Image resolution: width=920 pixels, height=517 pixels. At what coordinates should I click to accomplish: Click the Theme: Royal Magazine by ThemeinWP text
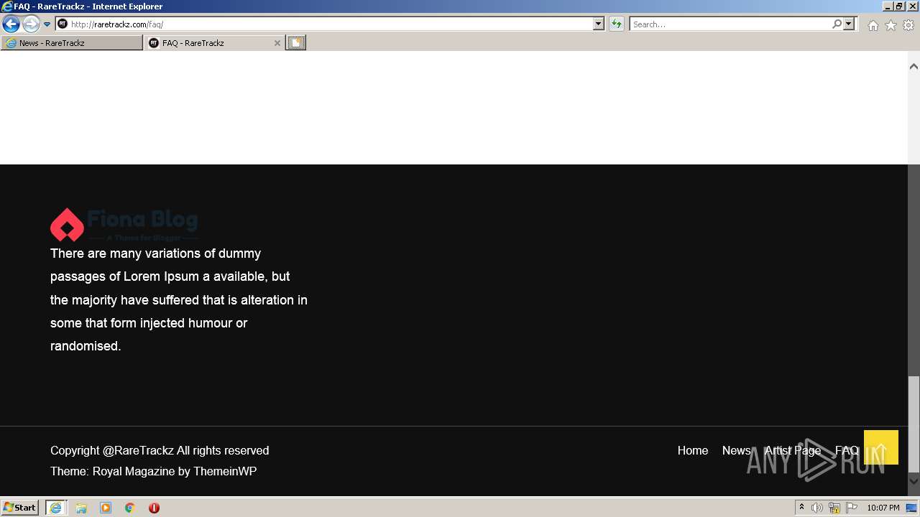153,471
